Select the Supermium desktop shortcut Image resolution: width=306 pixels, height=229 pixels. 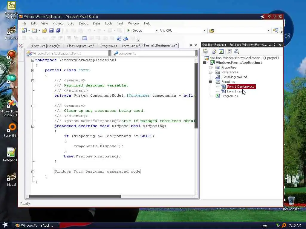(11, 81)
